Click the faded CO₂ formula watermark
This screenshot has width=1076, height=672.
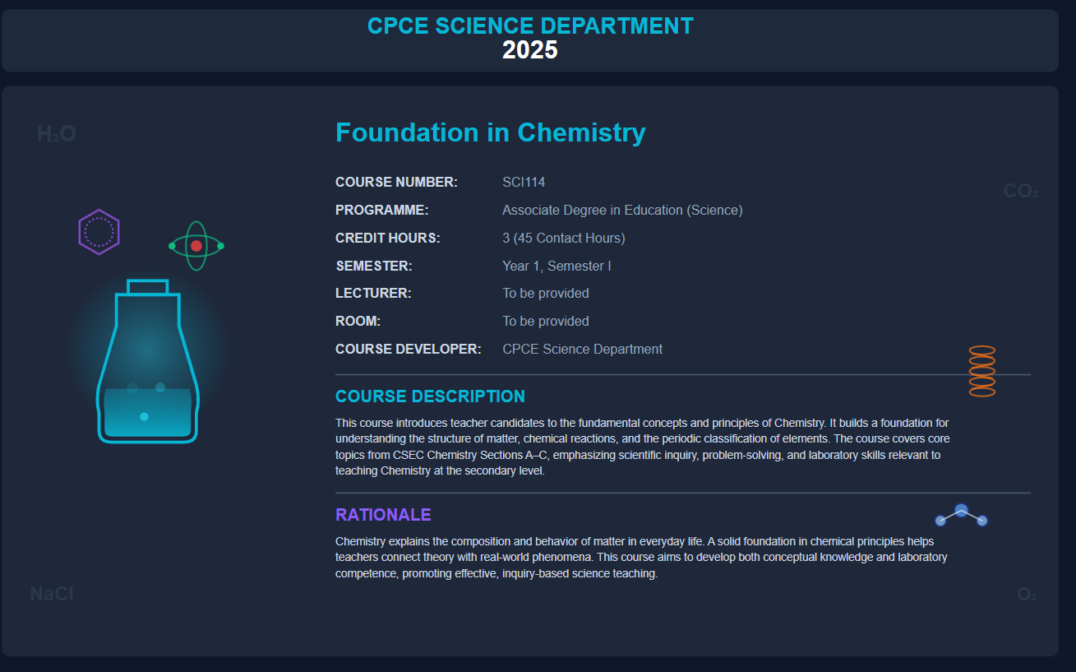coord(1020,192)
